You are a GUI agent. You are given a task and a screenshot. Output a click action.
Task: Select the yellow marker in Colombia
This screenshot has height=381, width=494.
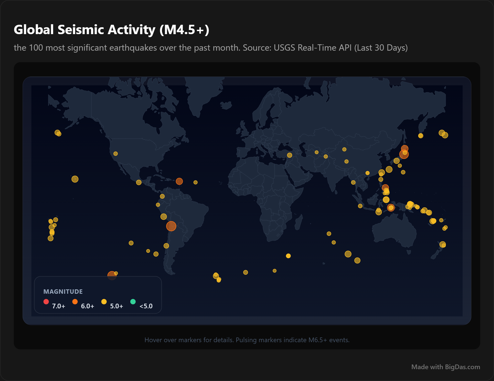[162, 196]
